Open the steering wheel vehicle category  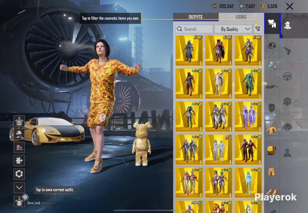click(x=287, y=76)
